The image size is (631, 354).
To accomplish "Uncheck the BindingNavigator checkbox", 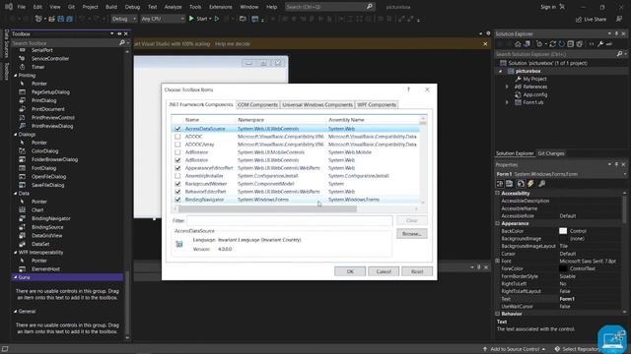I will point(177,200).
